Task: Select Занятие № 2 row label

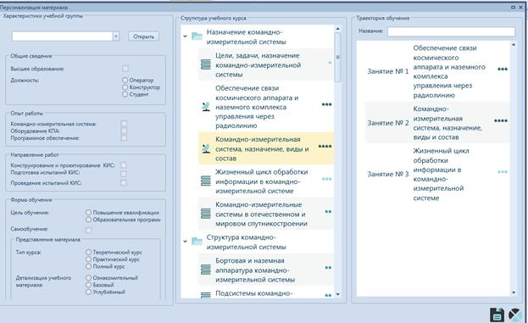Action: tap(388, 123)
